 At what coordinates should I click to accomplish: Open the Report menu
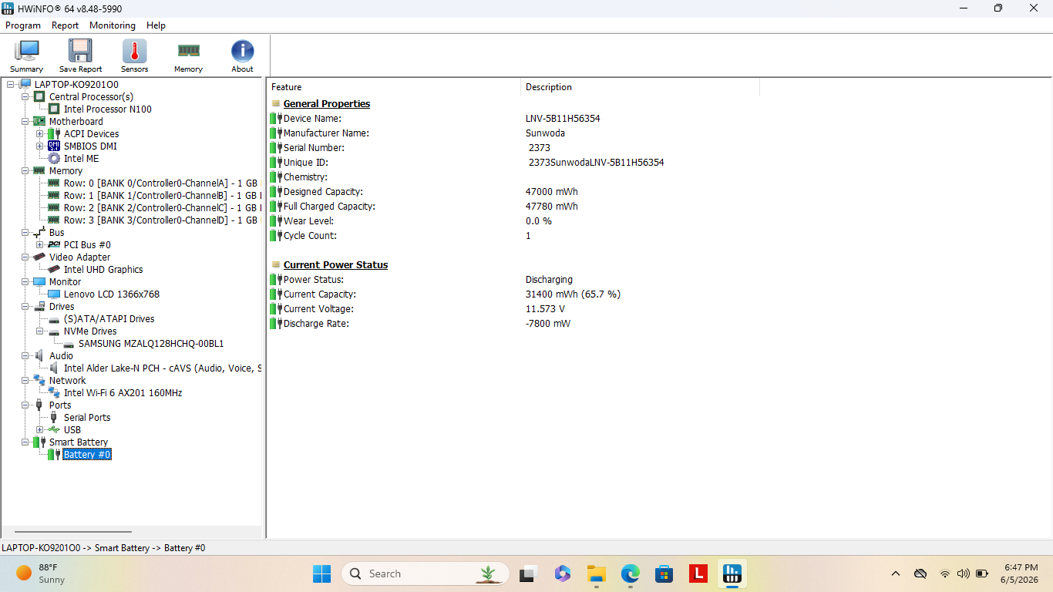(x=66, y=25)
